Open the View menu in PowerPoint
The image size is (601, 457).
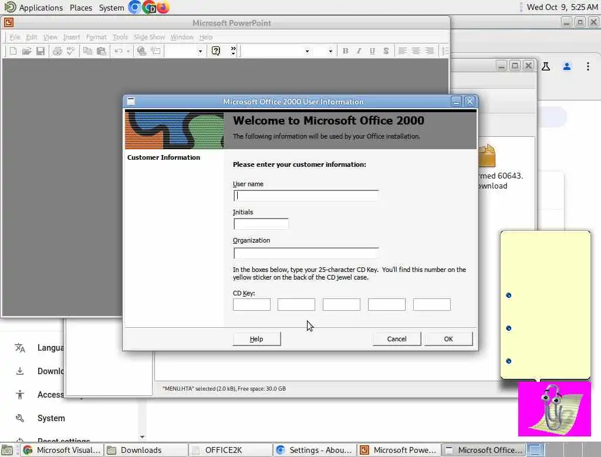(50, 37)
